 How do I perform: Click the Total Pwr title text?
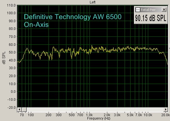(x=148, y=10)
